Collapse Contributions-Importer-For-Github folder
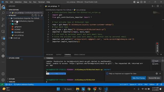The image size is (164, 92). [9, 18]
